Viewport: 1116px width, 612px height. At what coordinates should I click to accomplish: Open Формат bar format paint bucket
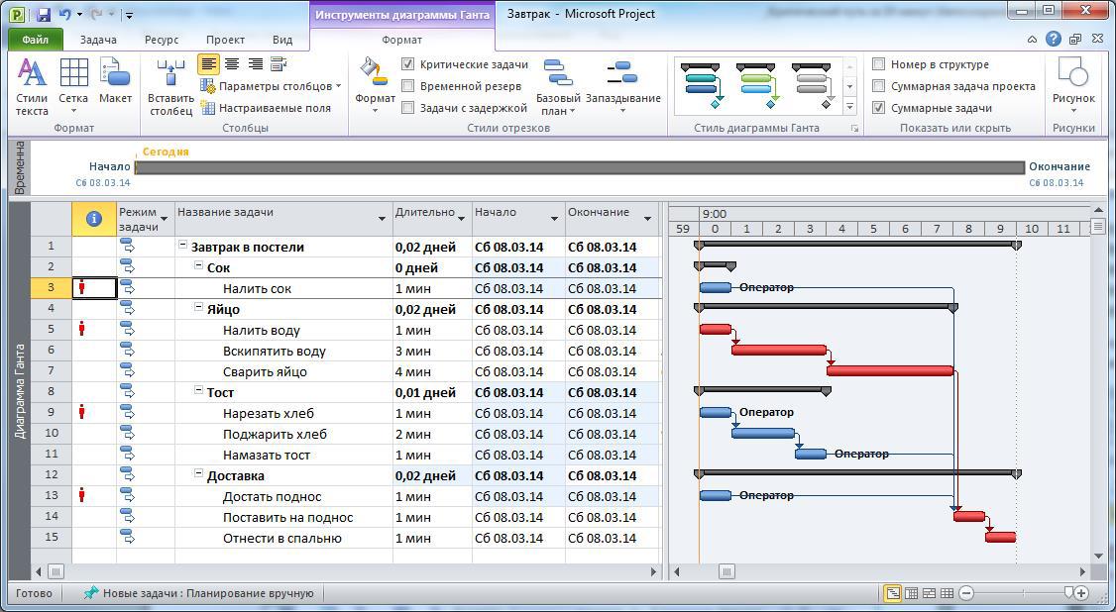(x=375, y=87)
